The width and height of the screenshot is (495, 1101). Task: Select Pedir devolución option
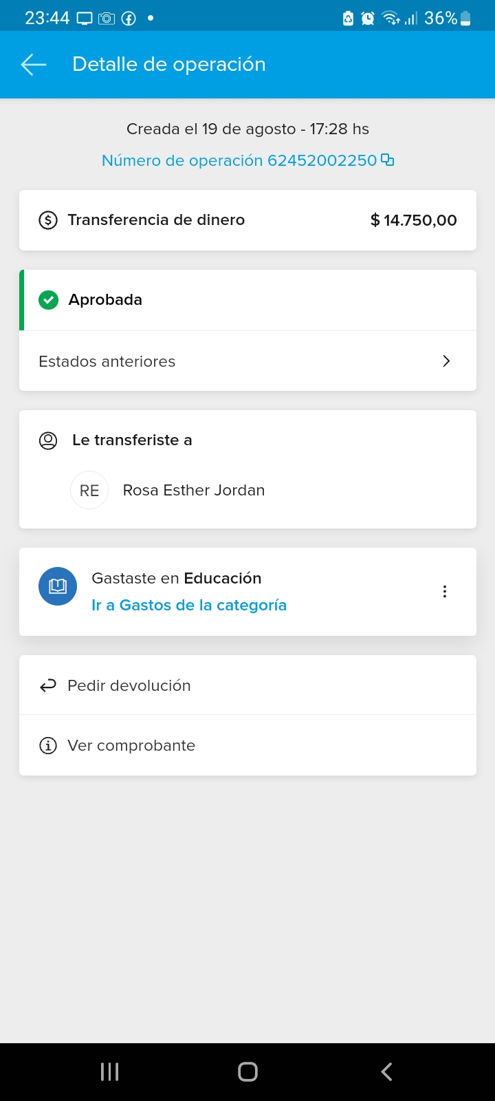point(129,685)
